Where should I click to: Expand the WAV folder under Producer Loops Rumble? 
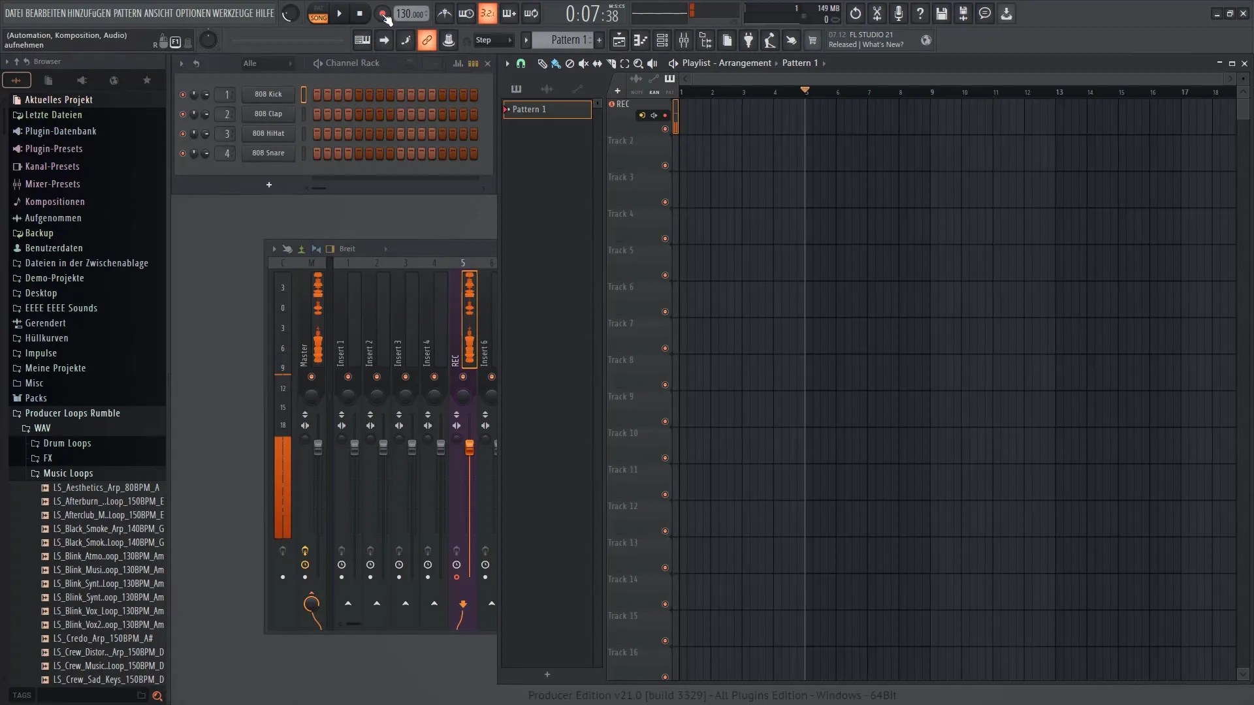[x=41, y=428]
